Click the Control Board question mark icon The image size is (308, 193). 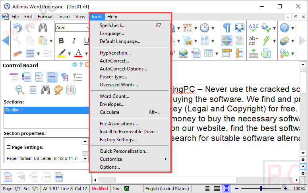pos(81,64)
